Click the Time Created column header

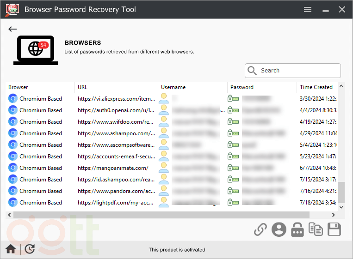(316, 87)
